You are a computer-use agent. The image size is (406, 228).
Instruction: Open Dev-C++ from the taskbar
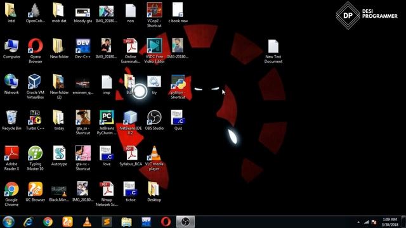tap(146, 222)
